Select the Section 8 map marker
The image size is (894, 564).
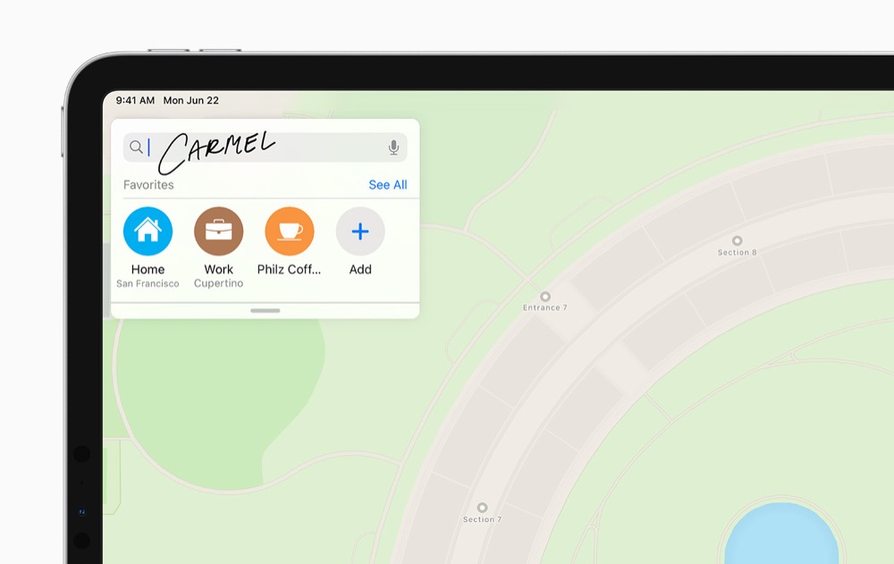point(737,240)
